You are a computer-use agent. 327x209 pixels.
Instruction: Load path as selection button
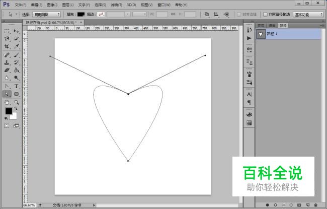coord(283,205)
